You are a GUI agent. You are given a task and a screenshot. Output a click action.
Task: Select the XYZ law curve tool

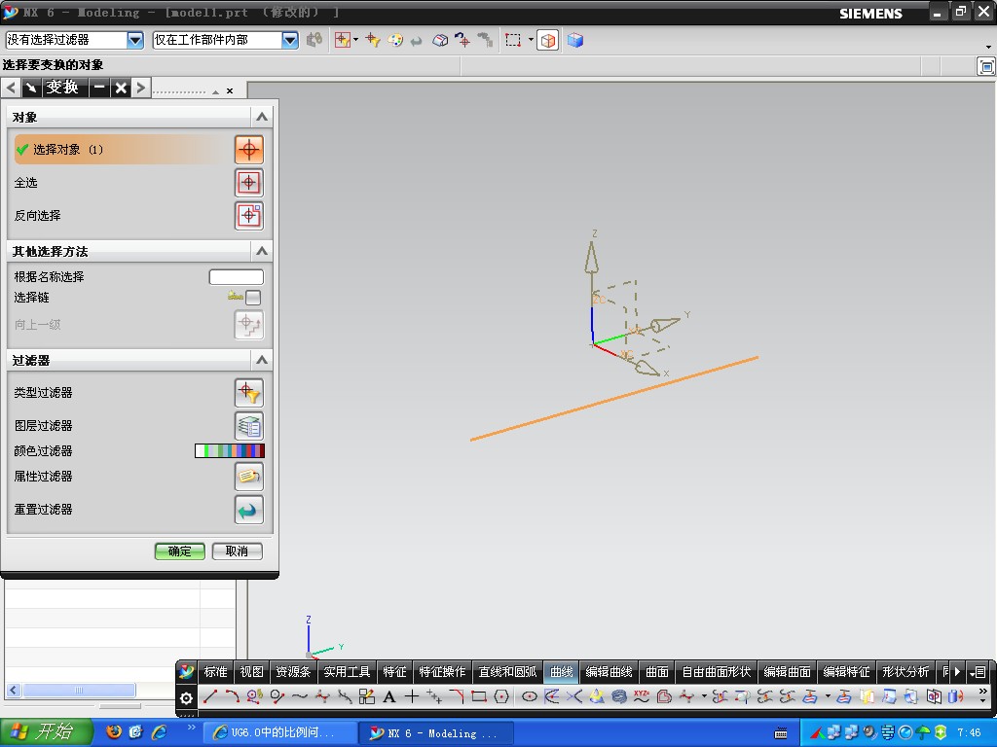click(641, 696)
